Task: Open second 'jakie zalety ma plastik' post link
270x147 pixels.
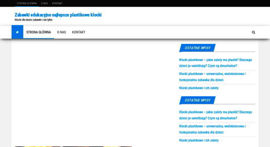Action: [x=215, y=115]
